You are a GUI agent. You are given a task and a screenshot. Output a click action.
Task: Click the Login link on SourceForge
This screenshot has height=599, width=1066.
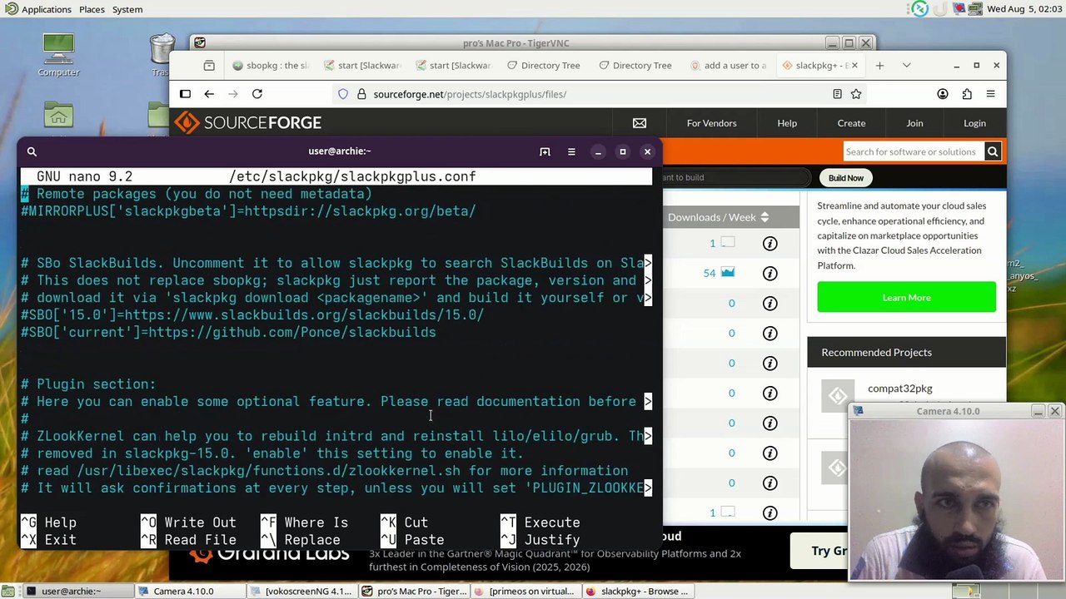(974, 123)
